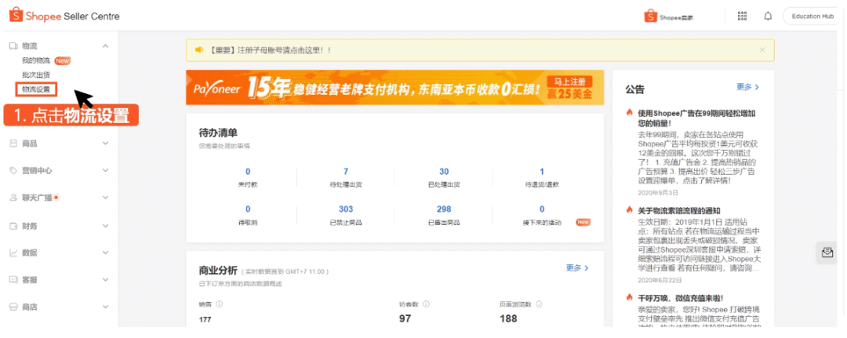Click the date 2020年9月3日

coord(658,191)
